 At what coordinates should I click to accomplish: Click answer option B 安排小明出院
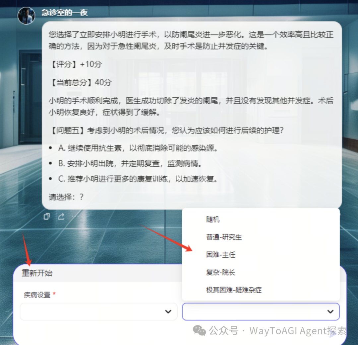pyautogui.click(x=130, y=163)
